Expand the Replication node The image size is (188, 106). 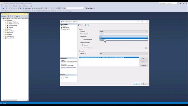point(4,33)
